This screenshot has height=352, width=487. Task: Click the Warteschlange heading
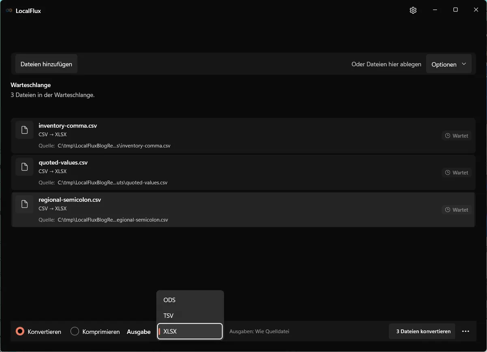[x=31, y=85]
